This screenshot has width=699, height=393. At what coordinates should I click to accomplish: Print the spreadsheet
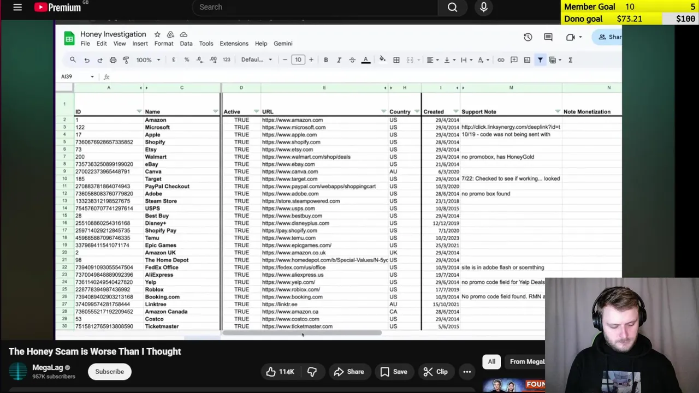click(113, 59)
